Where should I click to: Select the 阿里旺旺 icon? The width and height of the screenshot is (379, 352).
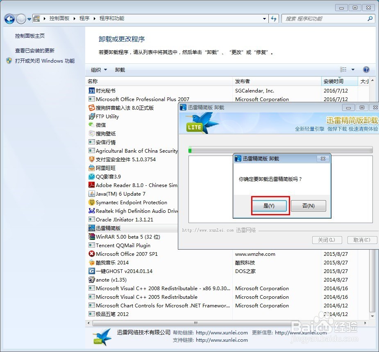[x=92, y=168]
